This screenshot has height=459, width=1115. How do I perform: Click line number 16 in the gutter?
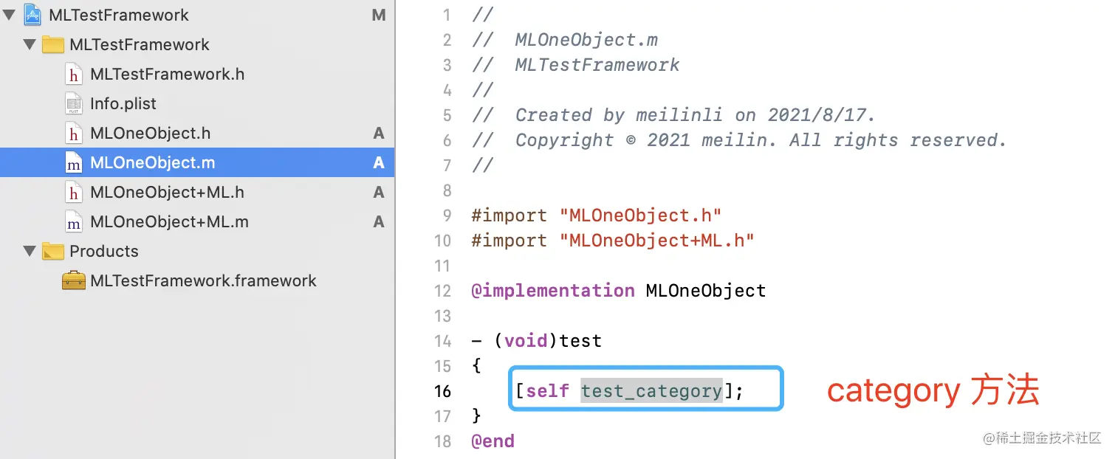(442, 390)
